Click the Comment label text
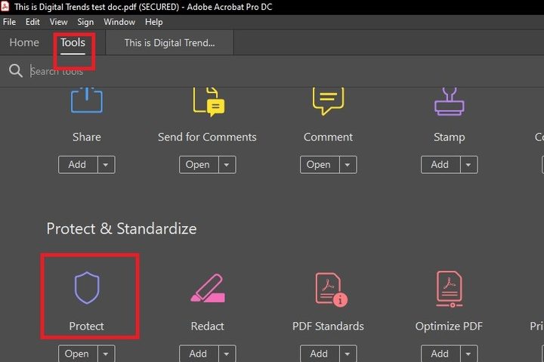This screenshot has width=544, height=362. (328, 137)
